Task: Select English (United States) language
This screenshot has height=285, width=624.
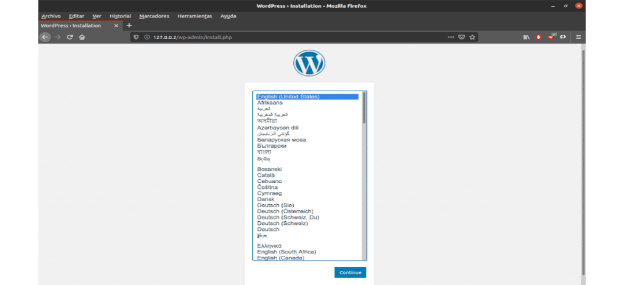Action: (307, 97)
